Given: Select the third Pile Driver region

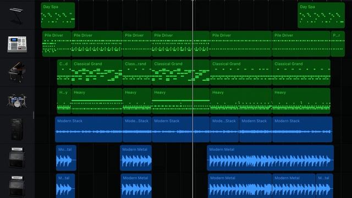Looking at the screenshot, I should 137,44.
